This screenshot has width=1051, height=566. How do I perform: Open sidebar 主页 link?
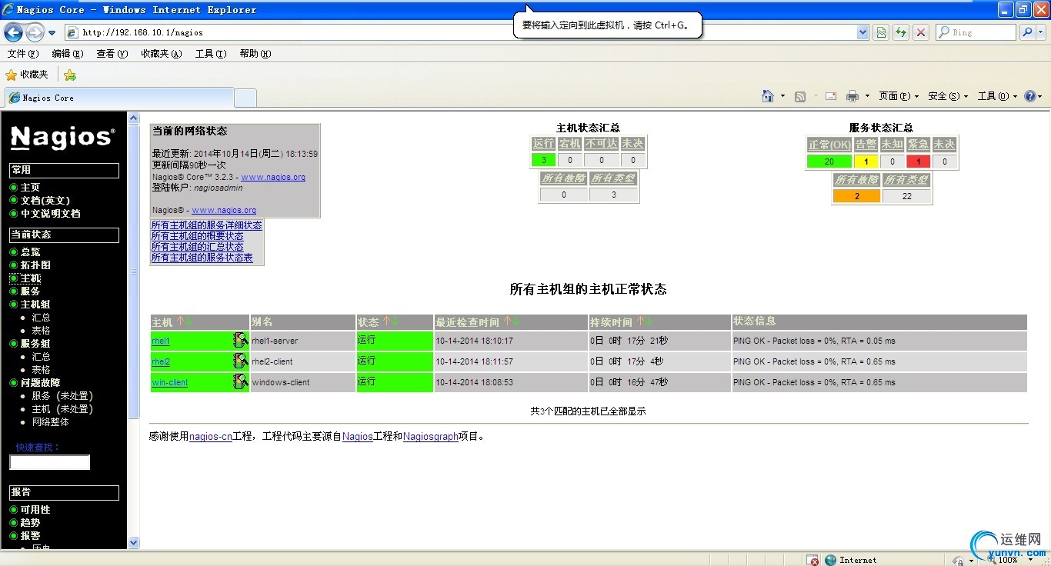30,188
